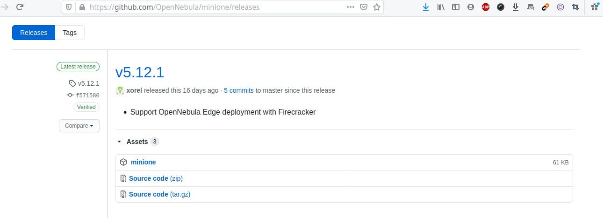Open the Library icon in the toolbar
This screenshot has height=218, width=603.
coord(440,7)
